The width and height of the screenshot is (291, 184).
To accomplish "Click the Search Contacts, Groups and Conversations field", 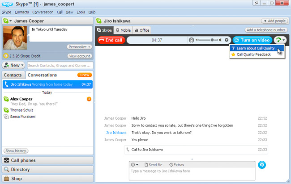I will click(60, 65).
